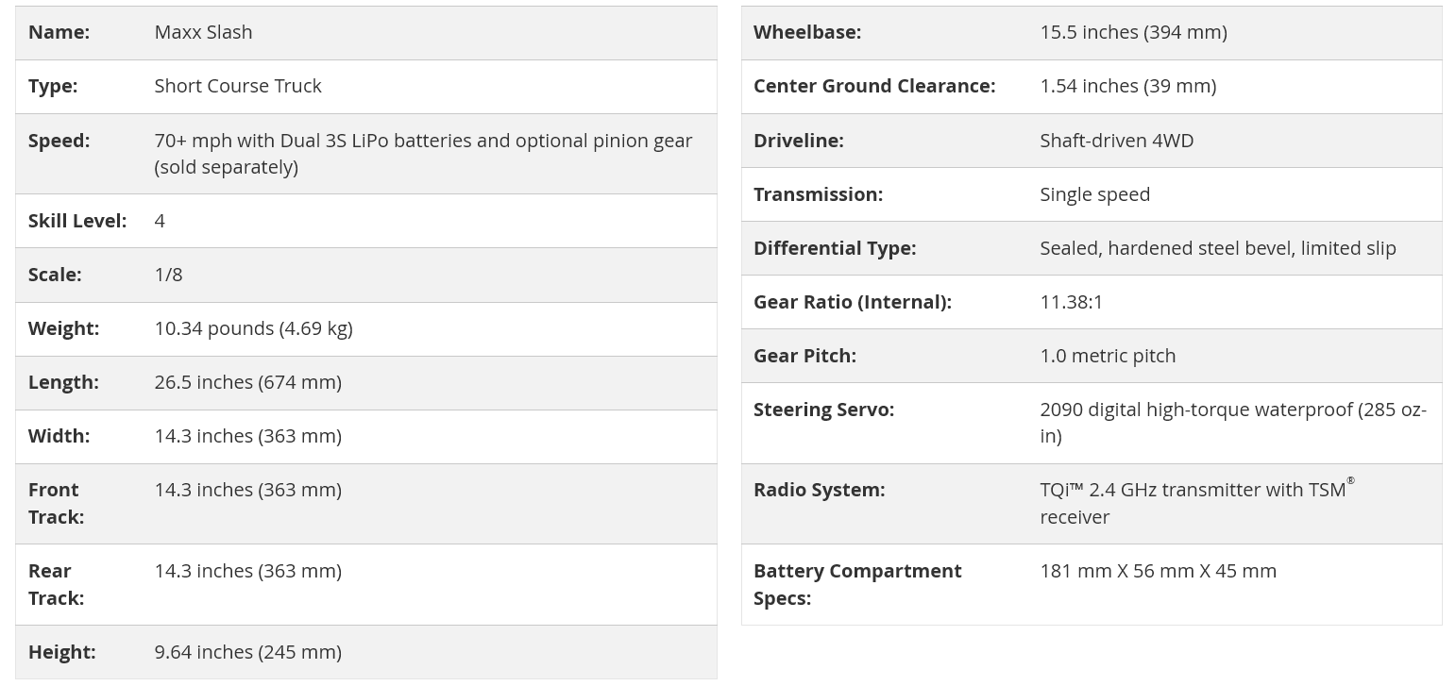Image resolution: width=1456 pixels, height=686 pixels.
Task: Click the 10.34 pounds weight value
Action: coord(253,328)
